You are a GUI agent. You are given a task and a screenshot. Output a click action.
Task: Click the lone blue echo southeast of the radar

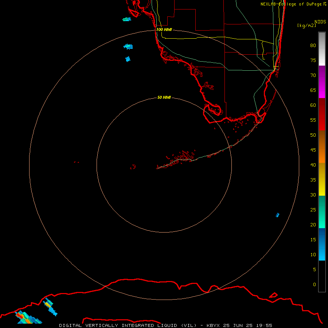(277, 215)
